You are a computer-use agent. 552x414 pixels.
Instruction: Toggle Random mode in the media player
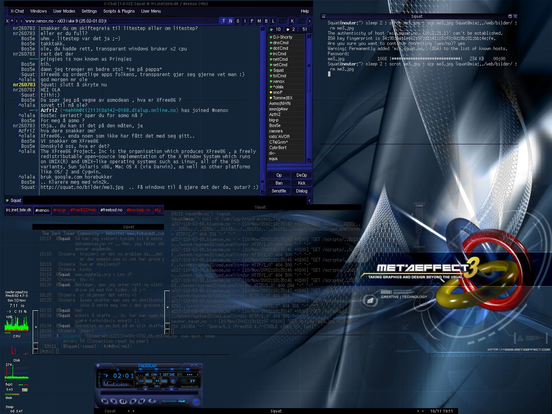click(x=169, y=401)
